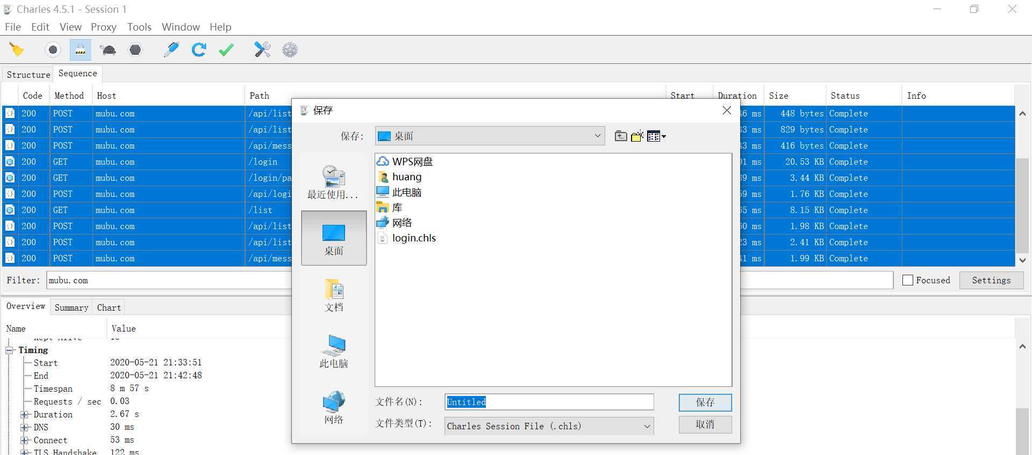The height and width of the screenshot is (455, 1032).
Task: Sort by the Code column header
Action: (33, 96)
